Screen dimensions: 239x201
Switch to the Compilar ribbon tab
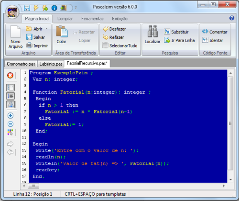65,19
